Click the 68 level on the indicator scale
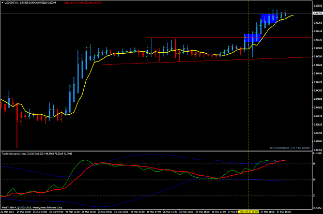The image size is (323, 214). [314, 164]
